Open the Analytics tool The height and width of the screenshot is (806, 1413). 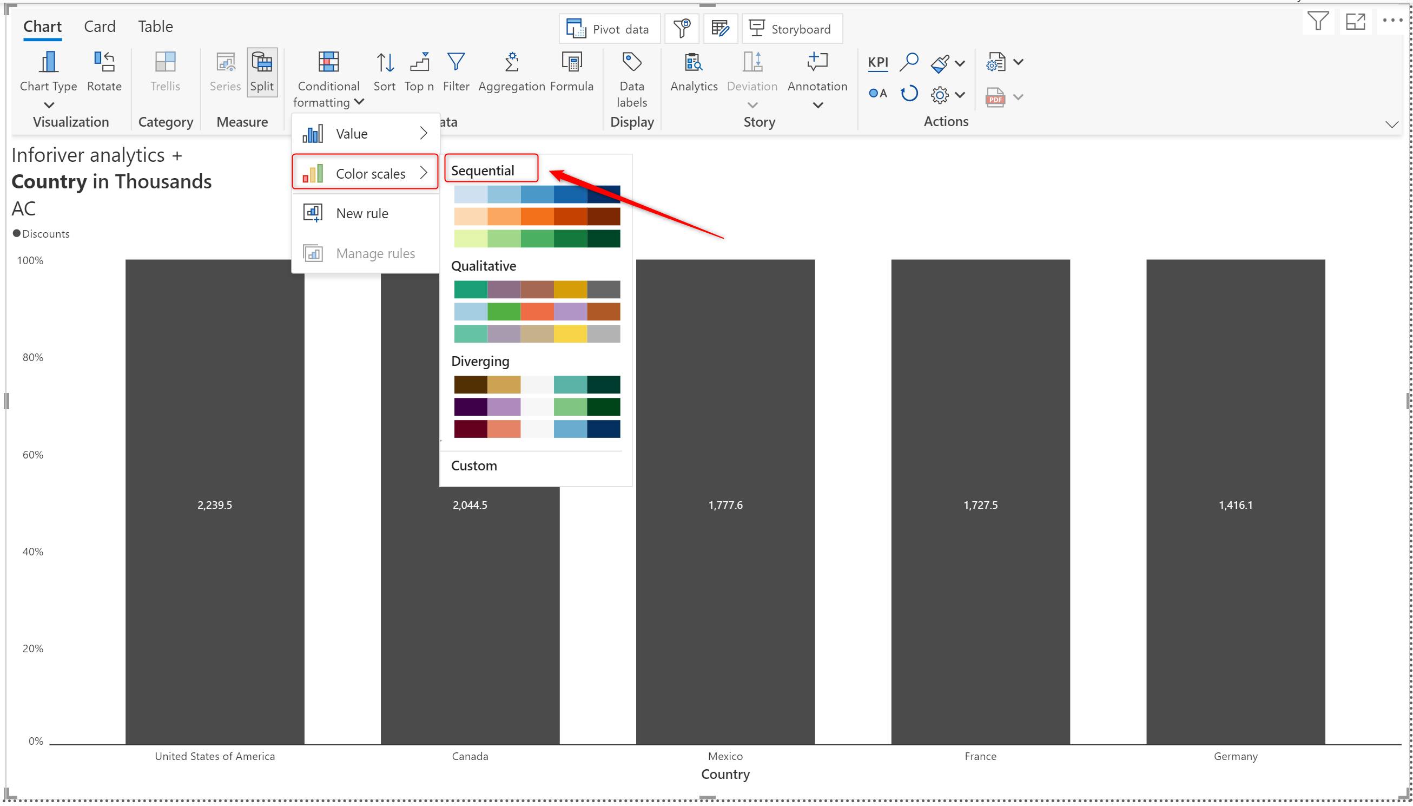(693, 63)
